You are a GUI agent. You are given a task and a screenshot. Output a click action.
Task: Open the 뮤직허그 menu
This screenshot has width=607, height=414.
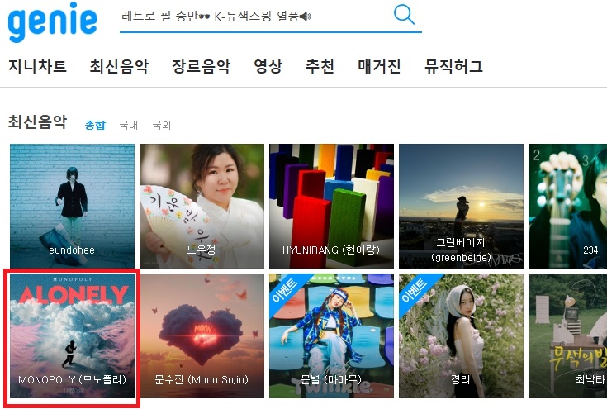click(453, 66)
